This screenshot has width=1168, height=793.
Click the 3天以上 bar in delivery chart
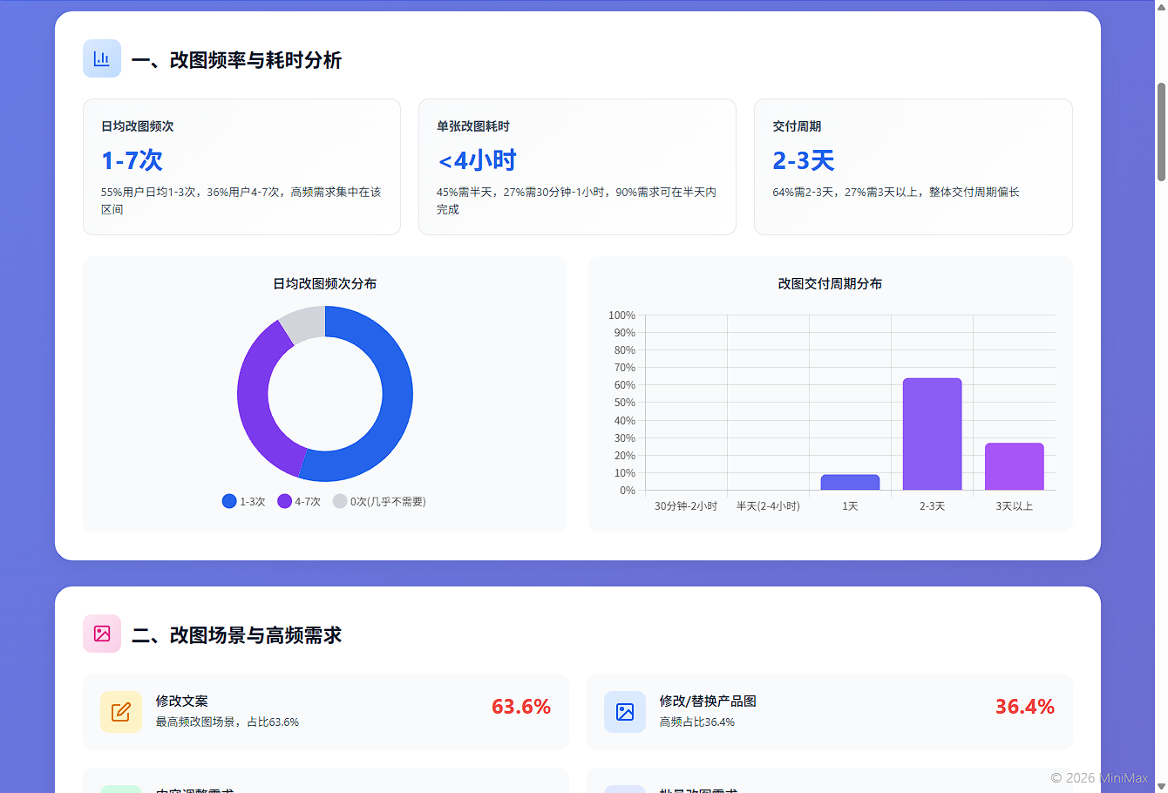point(1014,466)
